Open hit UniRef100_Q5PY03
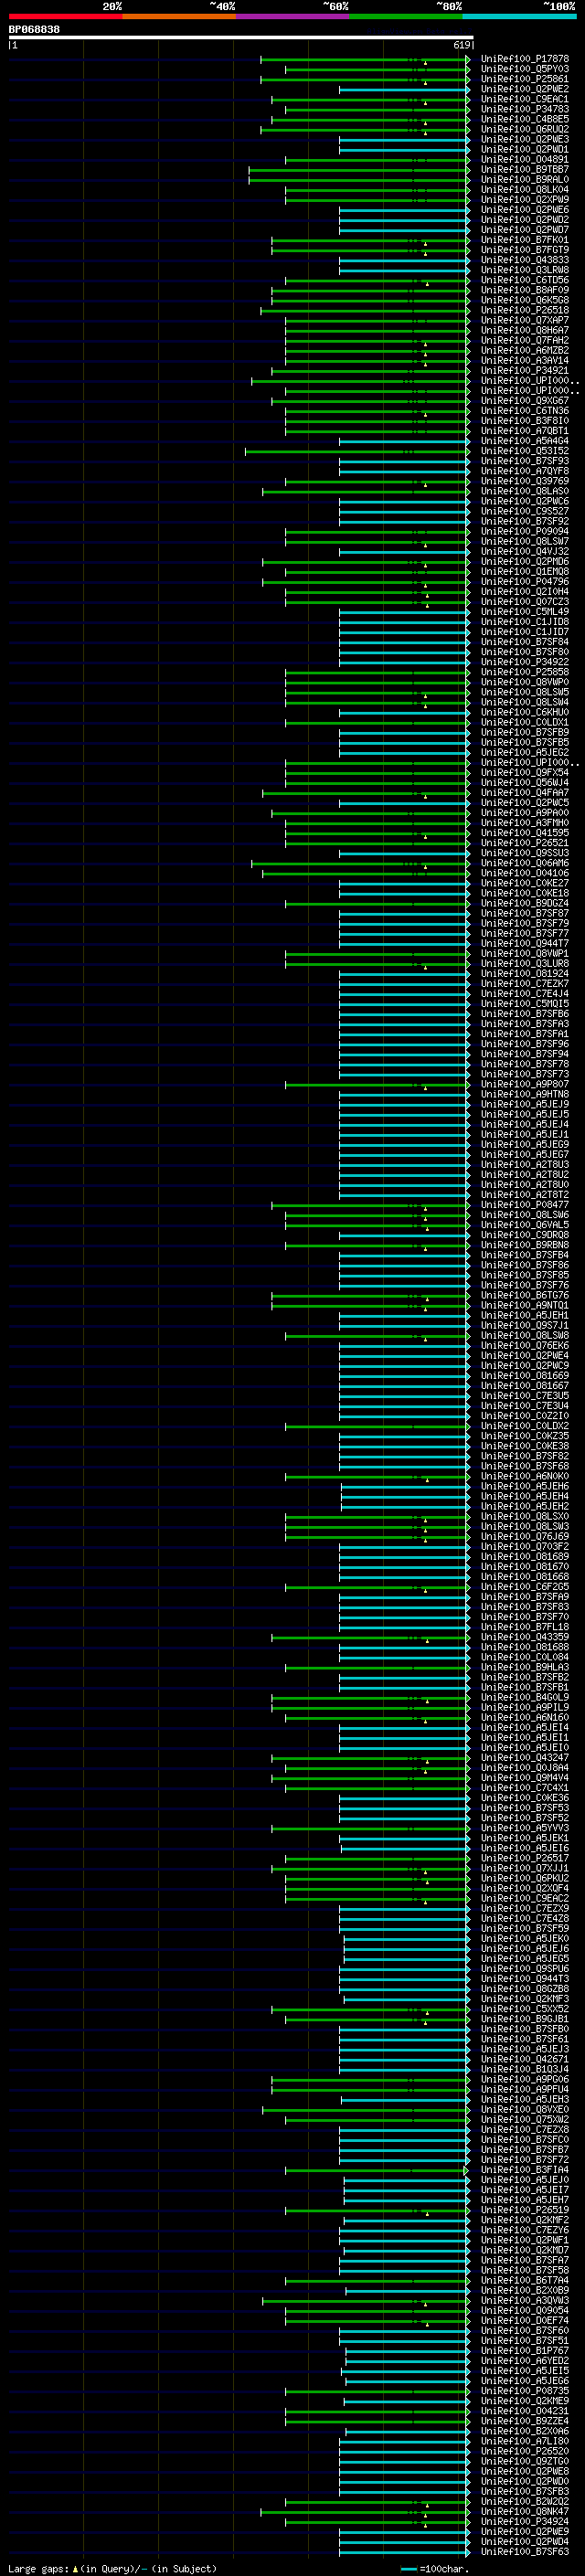Image resolution: width=585 pixels, height=2576 pixels. click(x=525, y=69)
